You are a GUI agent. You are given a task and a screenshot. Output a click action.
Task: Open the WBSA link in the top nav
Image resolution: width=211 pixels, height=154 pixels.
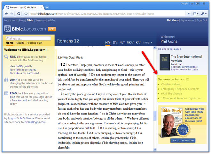click(x=51, y=20)
